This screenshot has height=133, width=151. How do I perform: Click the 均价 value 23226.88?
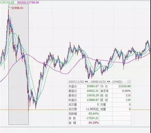(124, 86)
